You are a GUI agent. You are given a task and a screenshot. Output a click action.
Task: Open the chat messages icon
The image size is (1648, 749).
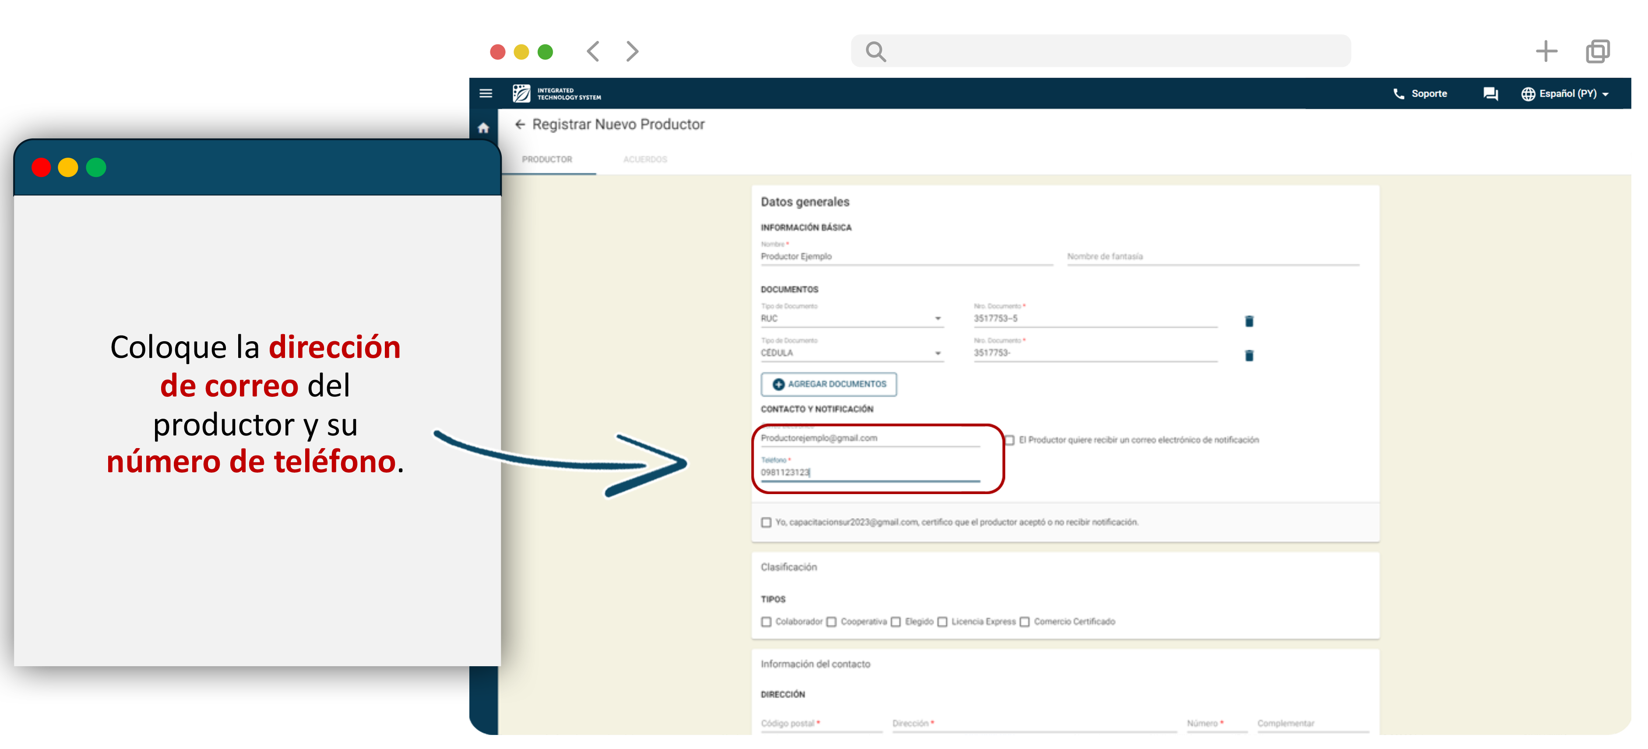1490,93
